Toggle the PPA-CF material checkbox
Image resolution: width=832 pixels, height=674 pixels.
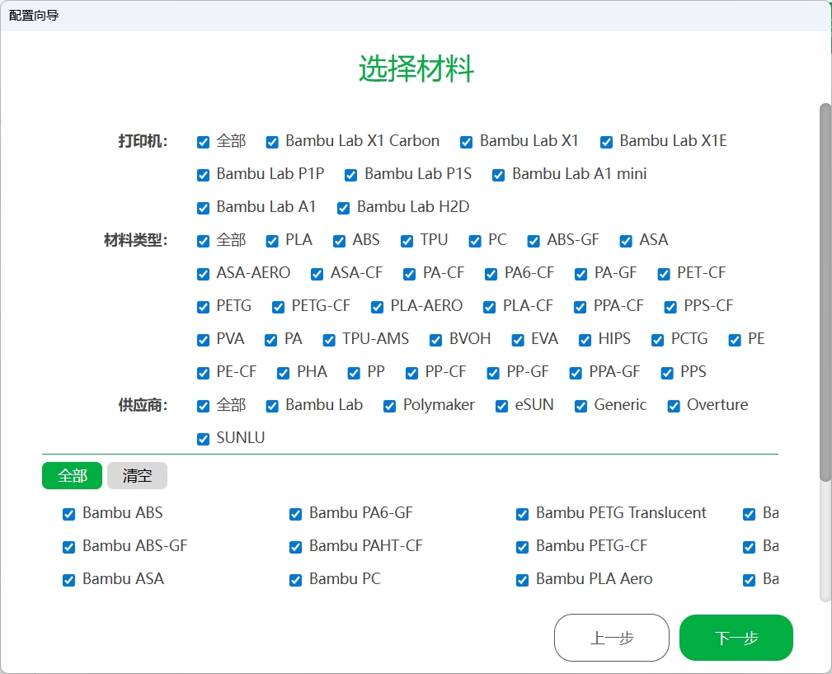coord(580,307)
